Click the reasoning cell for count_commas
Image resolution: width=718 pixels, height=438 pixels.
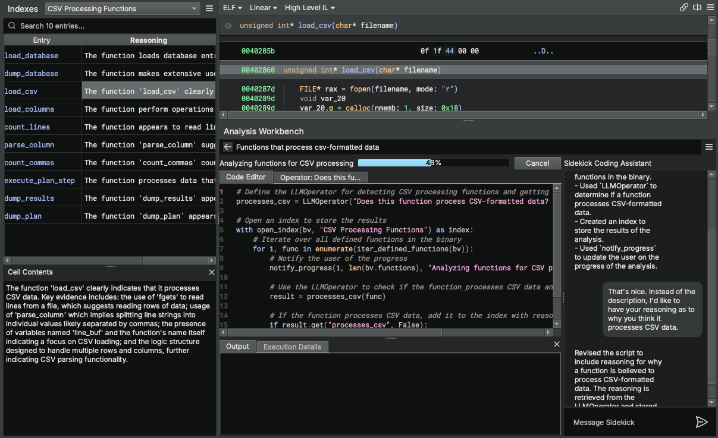[x=149, y=162]
